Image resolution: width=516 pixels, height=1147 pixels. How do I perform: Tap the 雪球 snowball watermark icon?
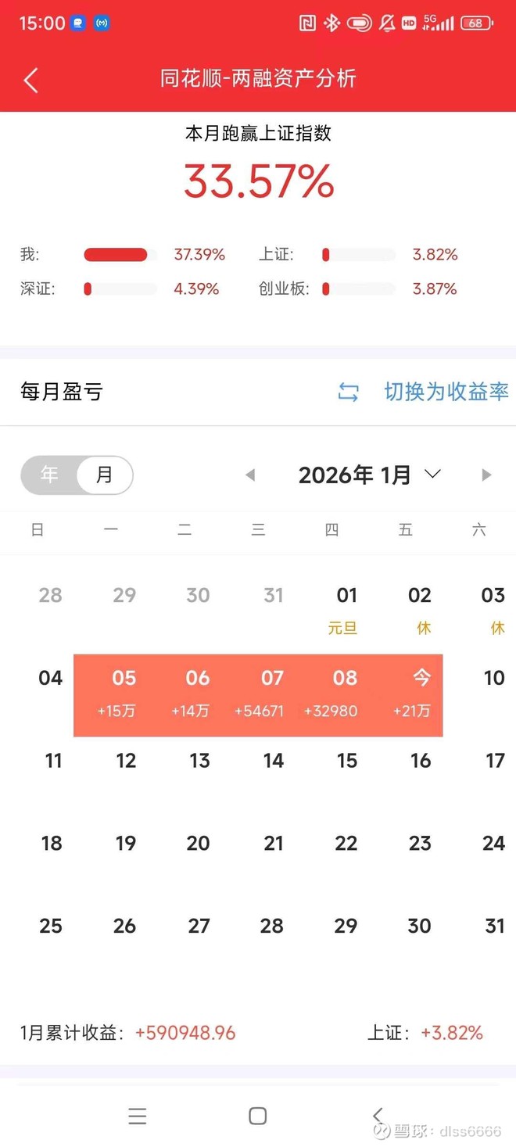[x=381, y=1131]
